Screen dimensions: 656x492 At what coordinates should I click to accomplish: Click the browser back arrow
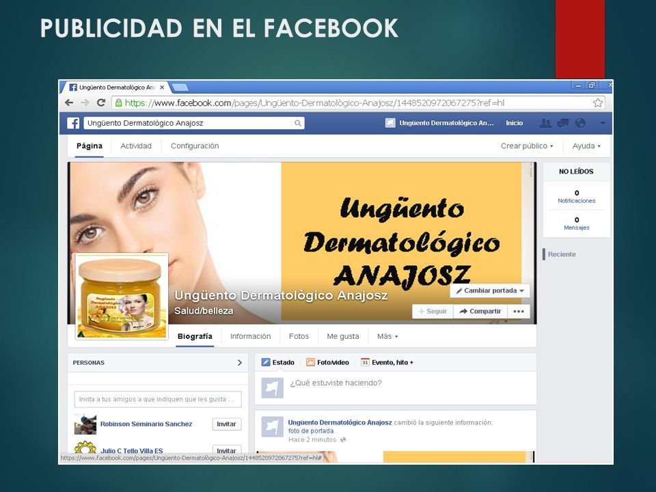[69, 102]
